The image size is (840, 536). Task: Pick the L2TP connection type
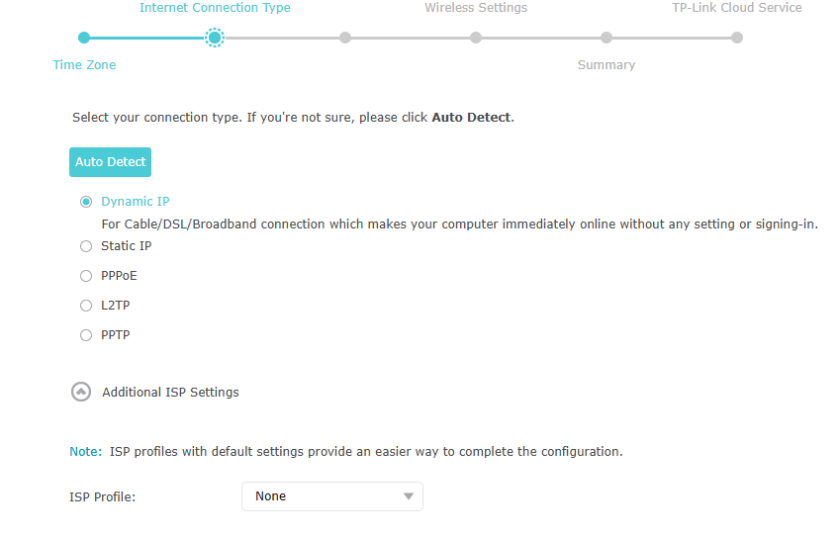pyautogui.click(x=86, y=306)
